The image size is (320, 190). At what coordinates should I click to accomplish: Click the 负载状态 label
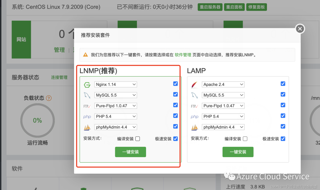pos(34,98)
